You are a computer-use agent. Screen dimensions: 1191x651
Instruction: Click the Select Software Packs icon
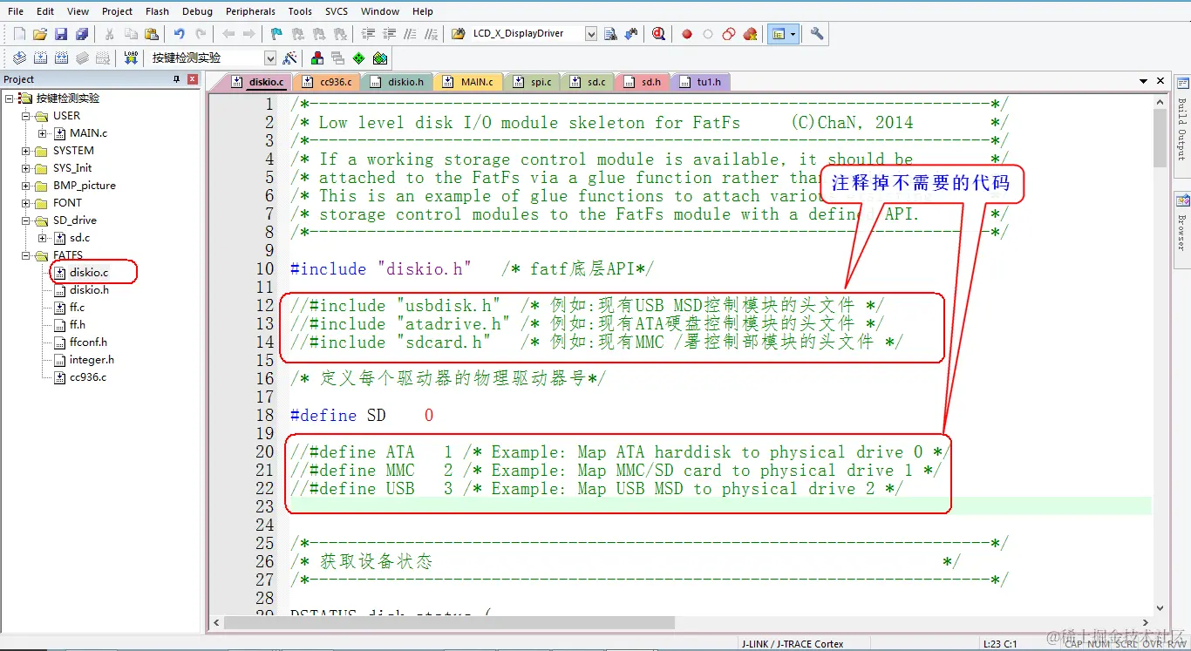pyautogui.click(x=380, y=58)
